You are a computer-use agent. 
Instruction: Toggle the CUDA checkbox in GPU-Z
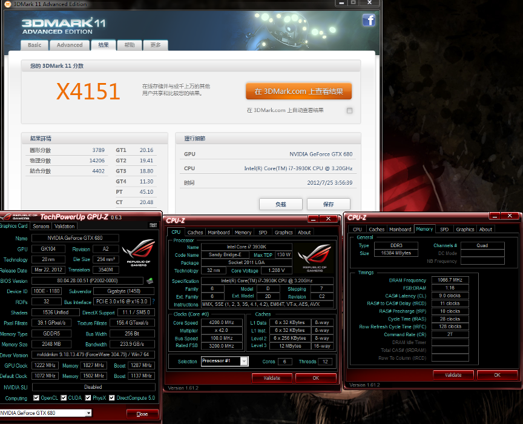(x=64, y=397)
